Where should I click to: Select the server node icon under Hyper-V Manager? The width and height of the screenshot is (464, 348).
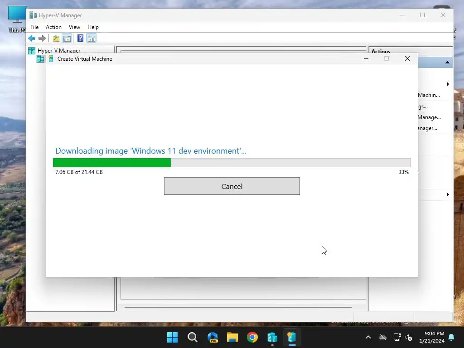click(x=40, y=59)
